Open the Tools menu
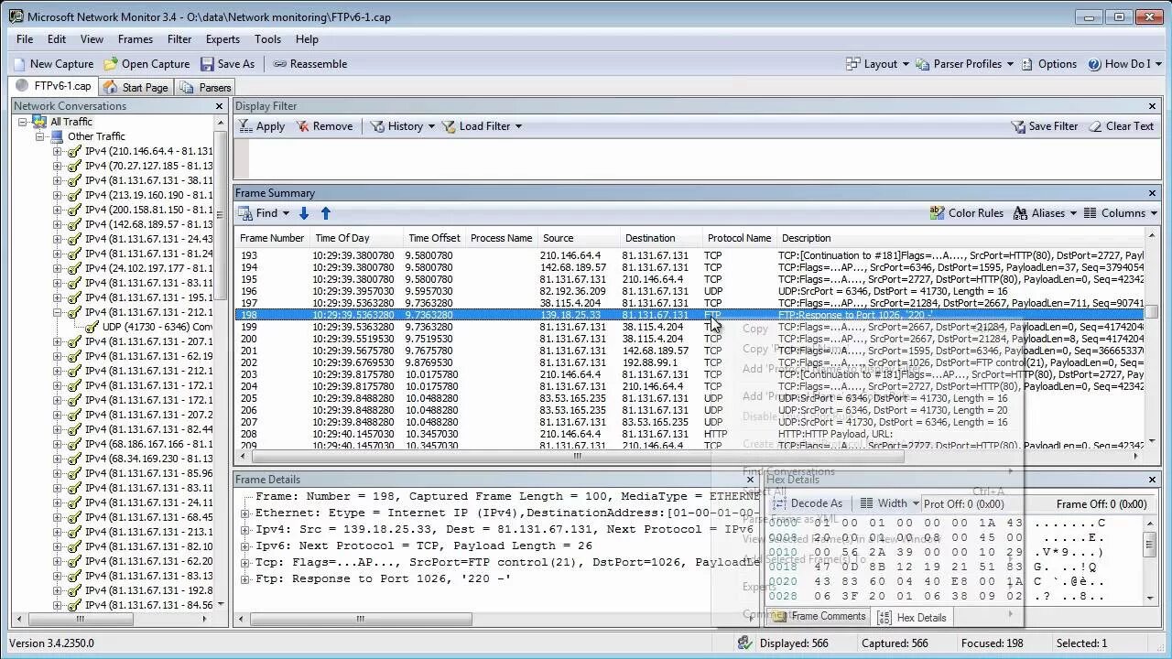This screenshot has height=659, width=1172. [x=267, y=39]
